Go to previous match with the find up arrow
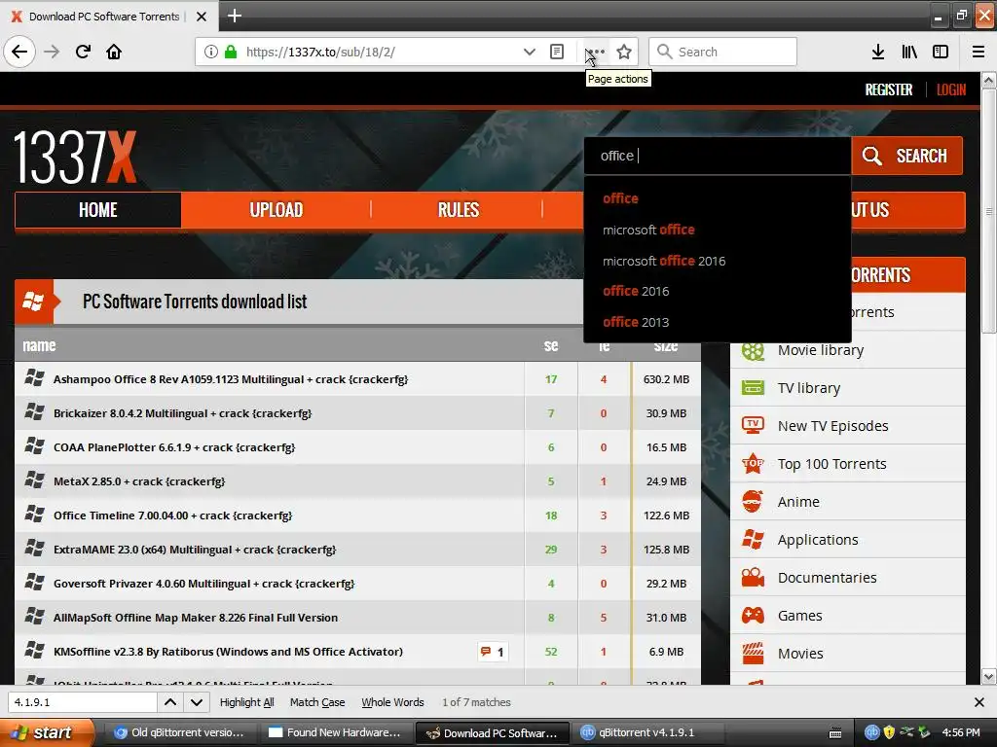This screenshot has width=997, height=747. click(170, 702)
